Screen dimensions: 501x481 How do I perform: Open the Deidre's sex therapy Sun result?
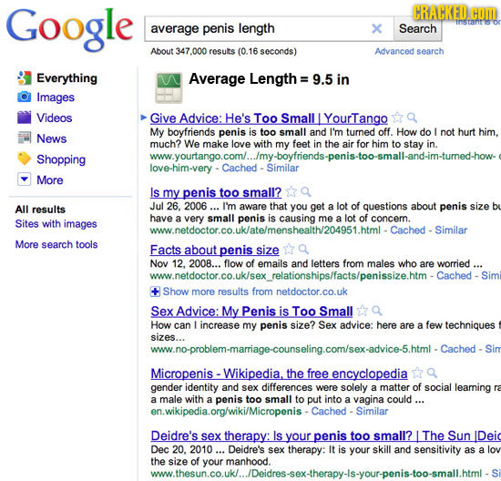[325, 435]
